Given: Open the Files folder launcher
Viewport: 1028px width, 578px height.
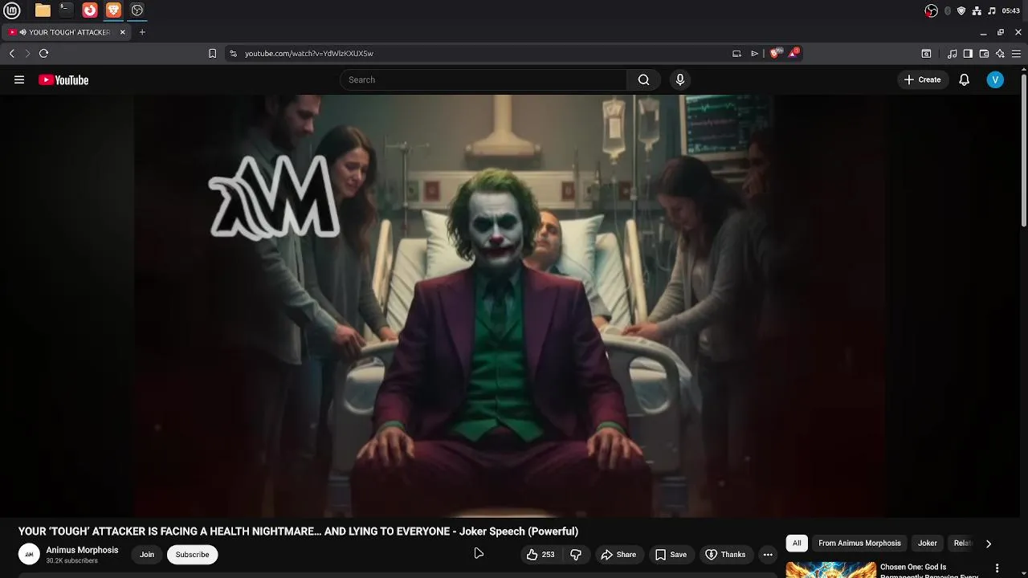Looking at the screenshot, I should point(43,10).
